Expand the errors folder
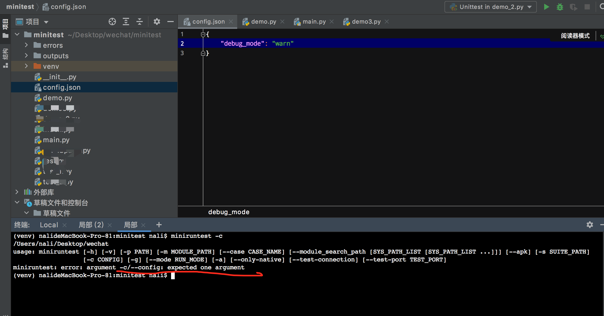The height and width of the screenshot is (316, 604). pyautogui.click(x=26, y=45)
